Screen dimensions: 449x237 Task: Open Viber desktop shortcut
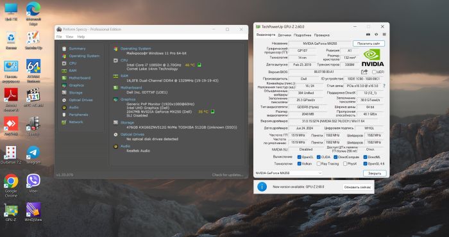tap(33, 183)
